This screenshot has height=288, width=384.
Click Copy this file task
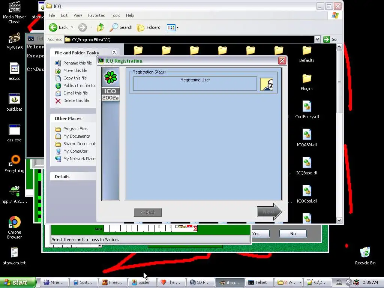71,78
